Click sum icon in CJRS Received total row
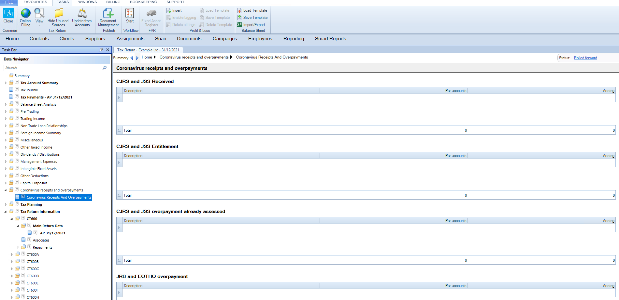Image resolution: width=619 pixels, height=300 pixels. (x=119, y=130)
